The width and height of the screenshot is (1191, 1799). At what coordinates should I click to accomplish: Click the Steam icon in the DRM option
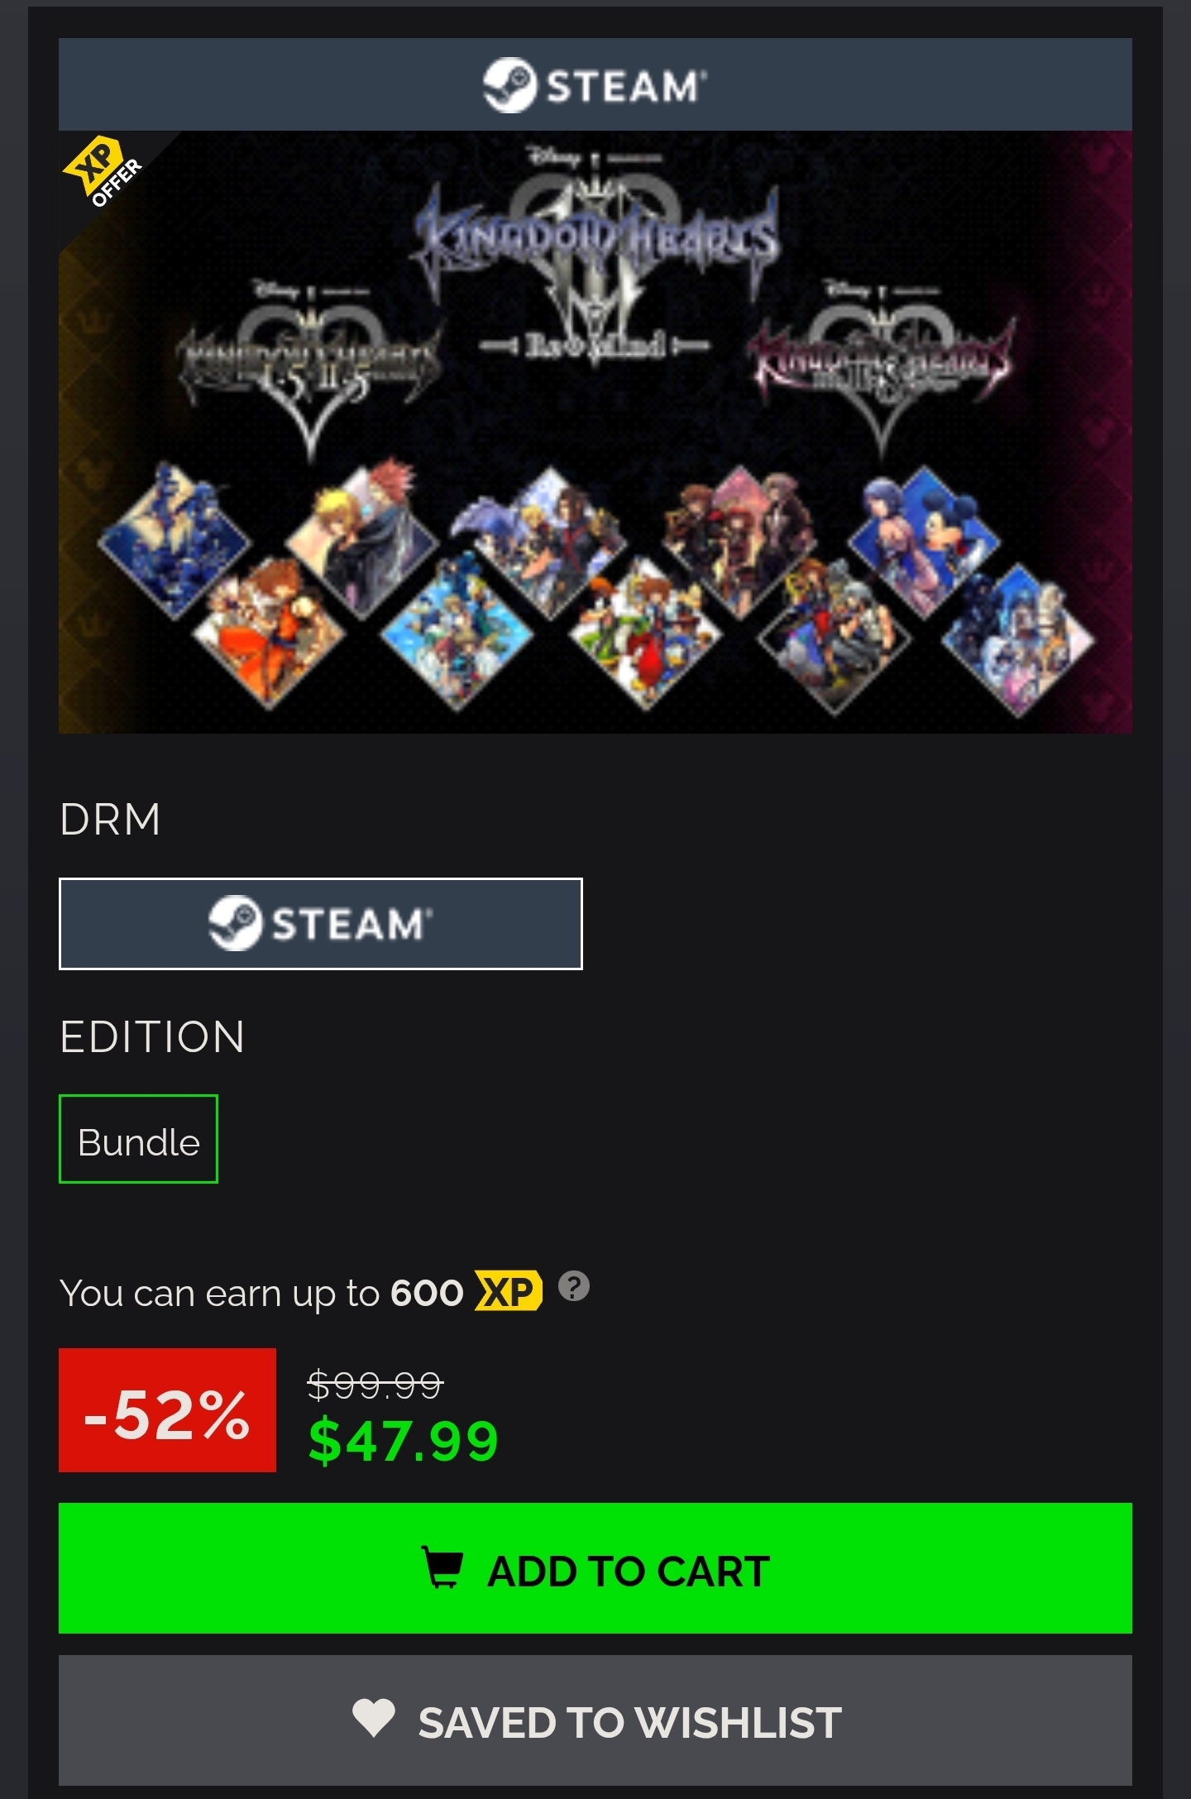coord(235,923)
